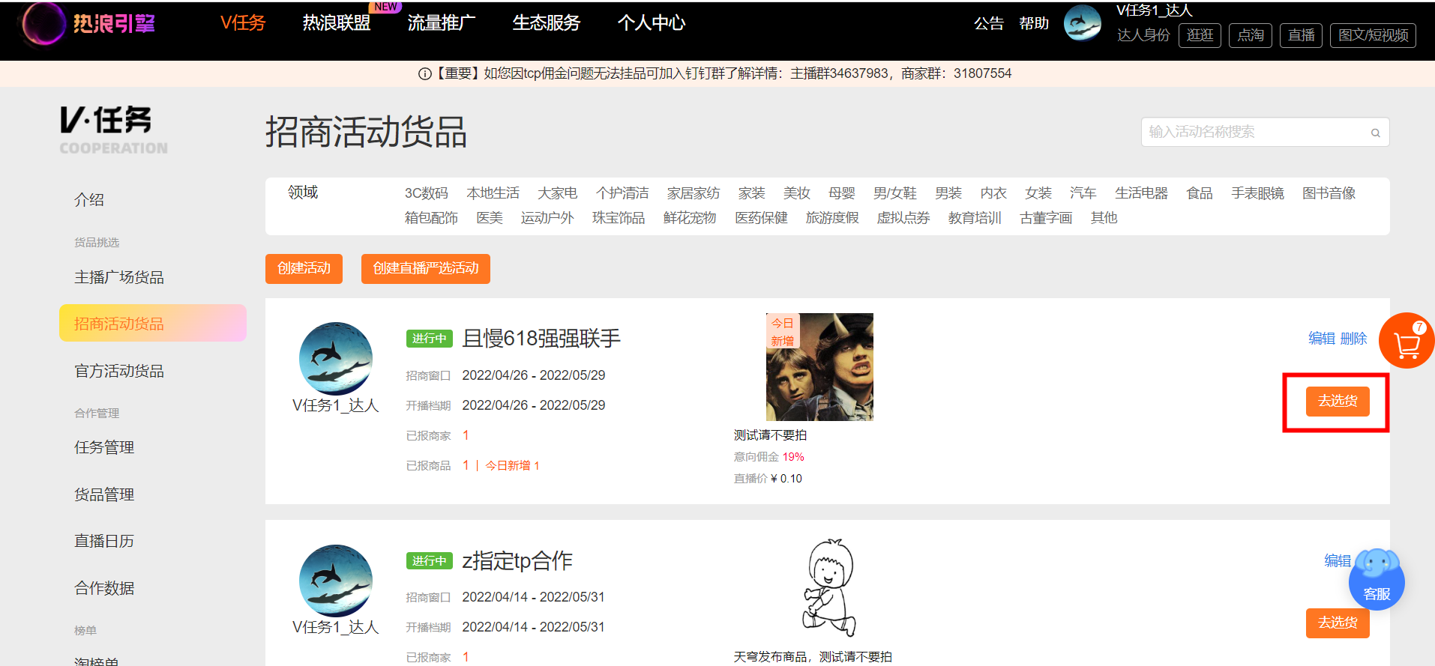Filter by 男/女鞋 category
1435x666 pixels.
coord(895,193)
